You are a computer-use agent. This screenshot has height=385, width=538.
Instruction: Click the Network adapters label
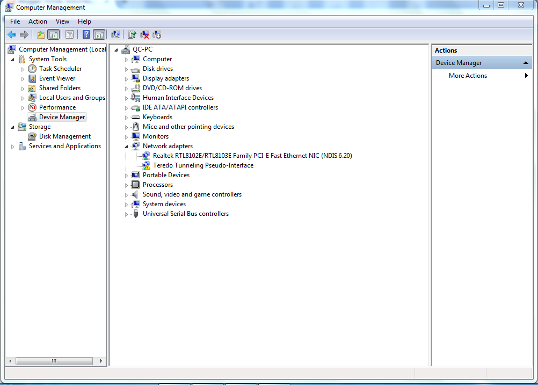(x=168, y=146)
